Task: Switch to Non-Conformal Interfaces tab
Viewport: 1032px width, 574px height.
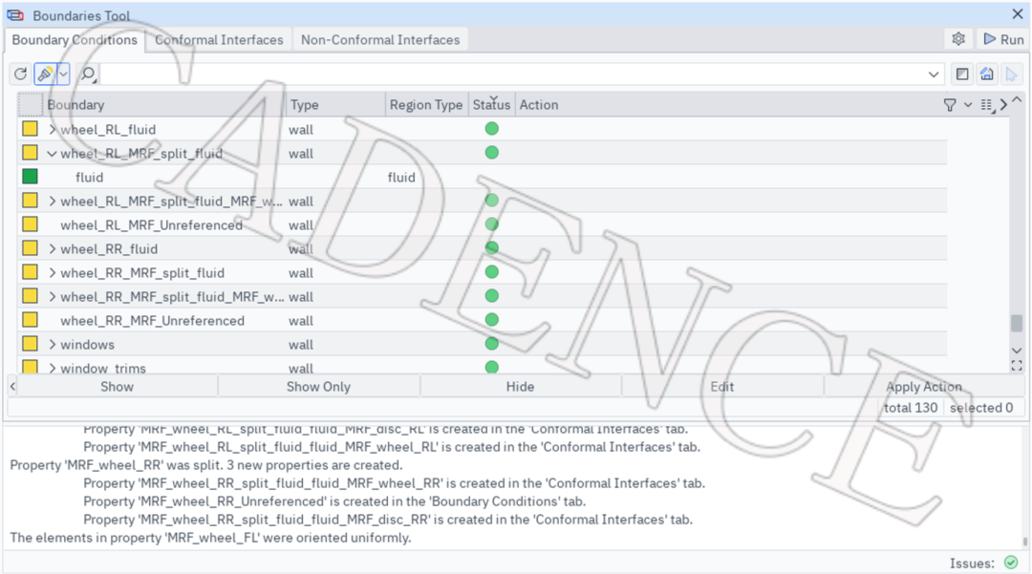Action: (x=380, y=39)
